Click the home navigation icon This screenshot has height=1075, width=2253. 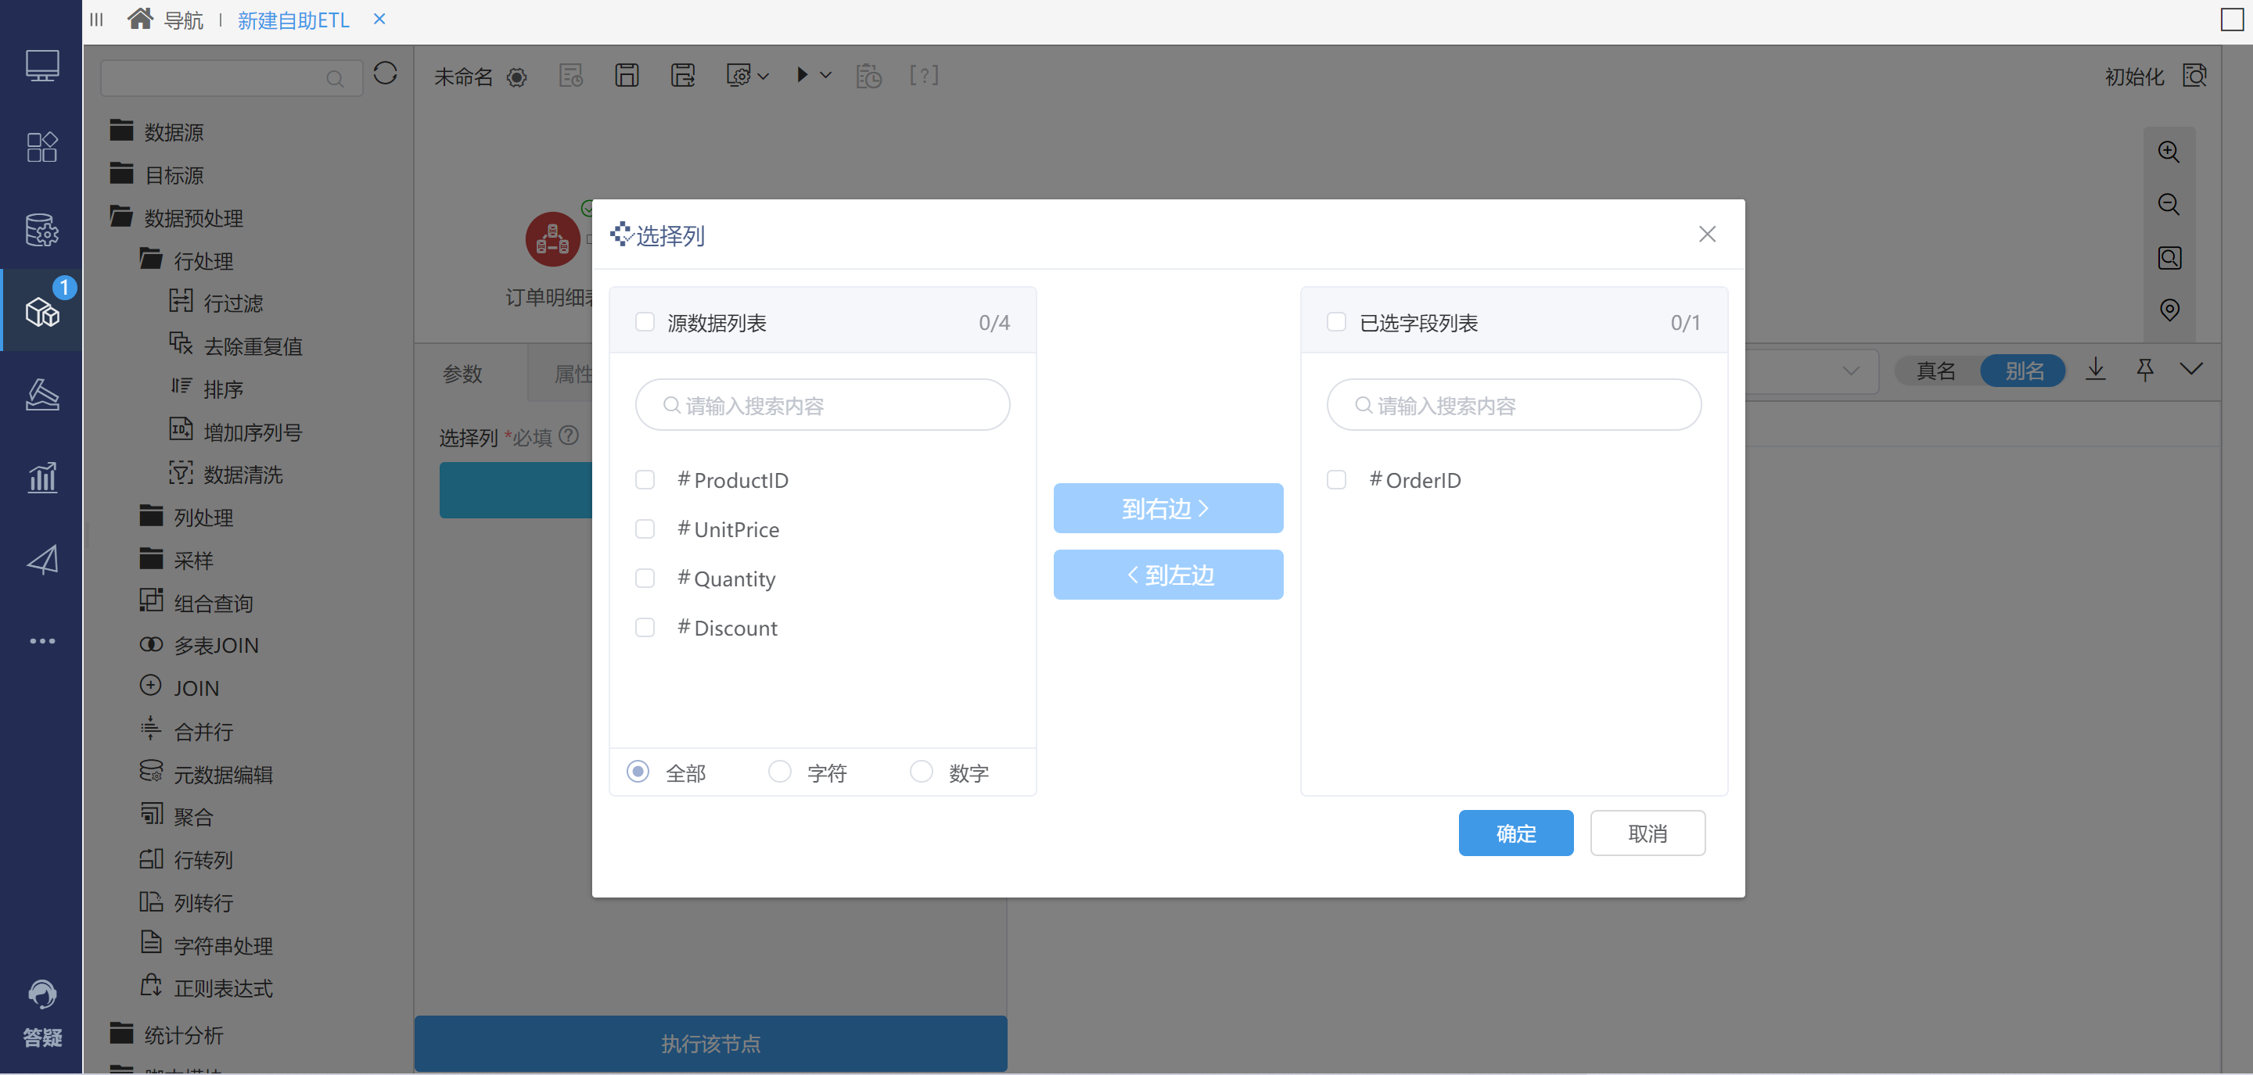click(140, 18)
